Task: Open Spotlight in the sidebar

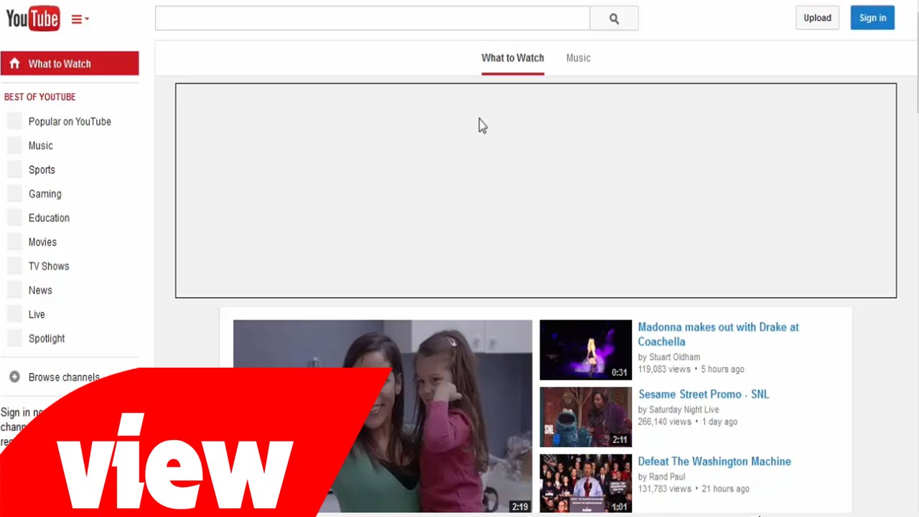Action: point(47,339)
